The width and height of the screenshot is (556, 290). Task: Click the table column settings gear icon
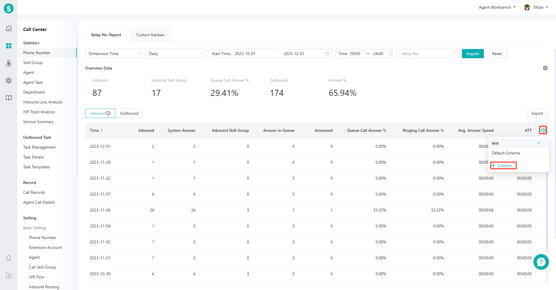(x=543, y=130)
